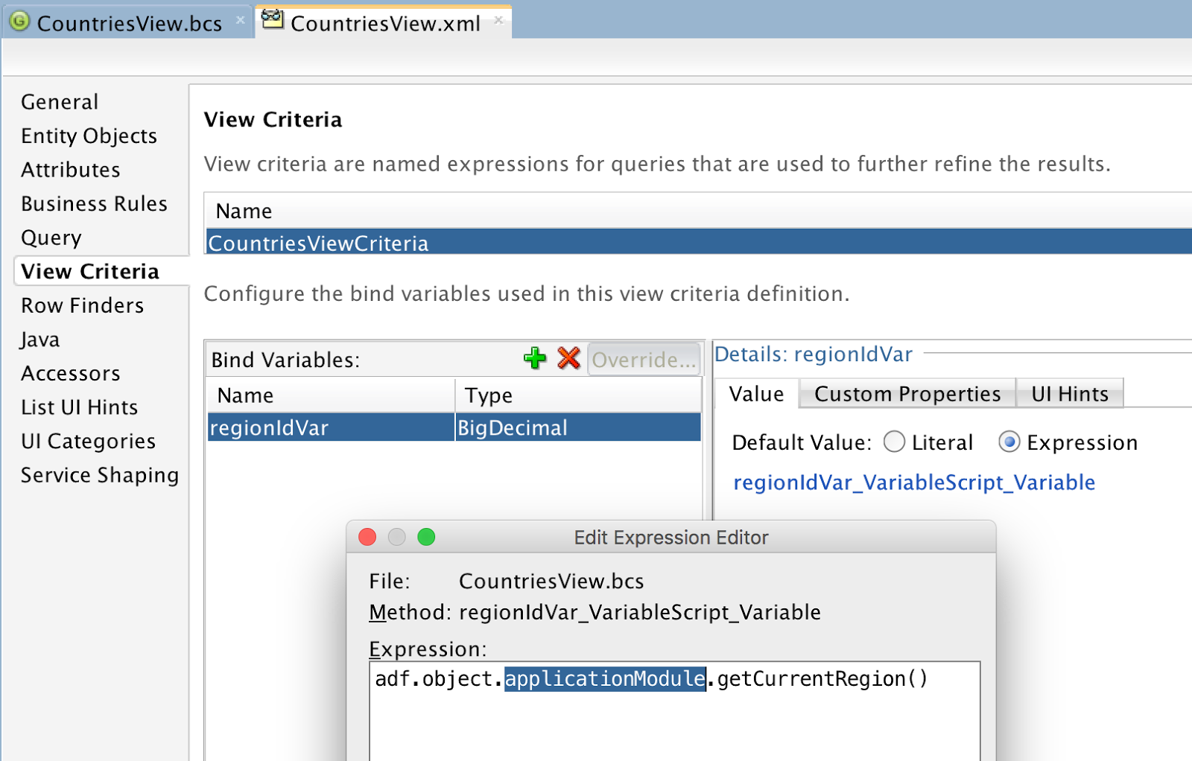This screenshot has height=761, width=1192.
Task: Close the CountriesView.bcs tab
Action: pos(240,21)
